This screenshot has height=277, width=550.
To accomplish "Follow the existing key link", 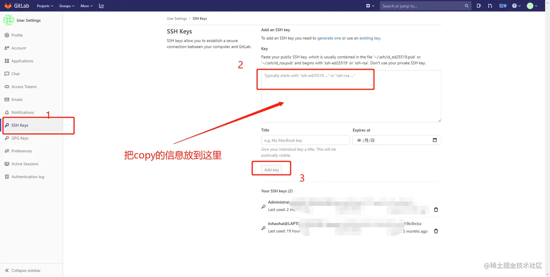I will (370, 38).
